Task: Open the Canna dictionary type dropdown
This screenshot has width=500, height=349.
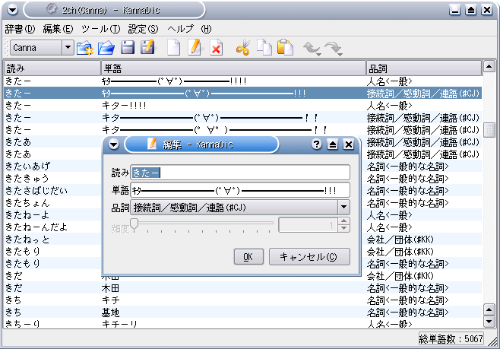Action: pos(68,48)
